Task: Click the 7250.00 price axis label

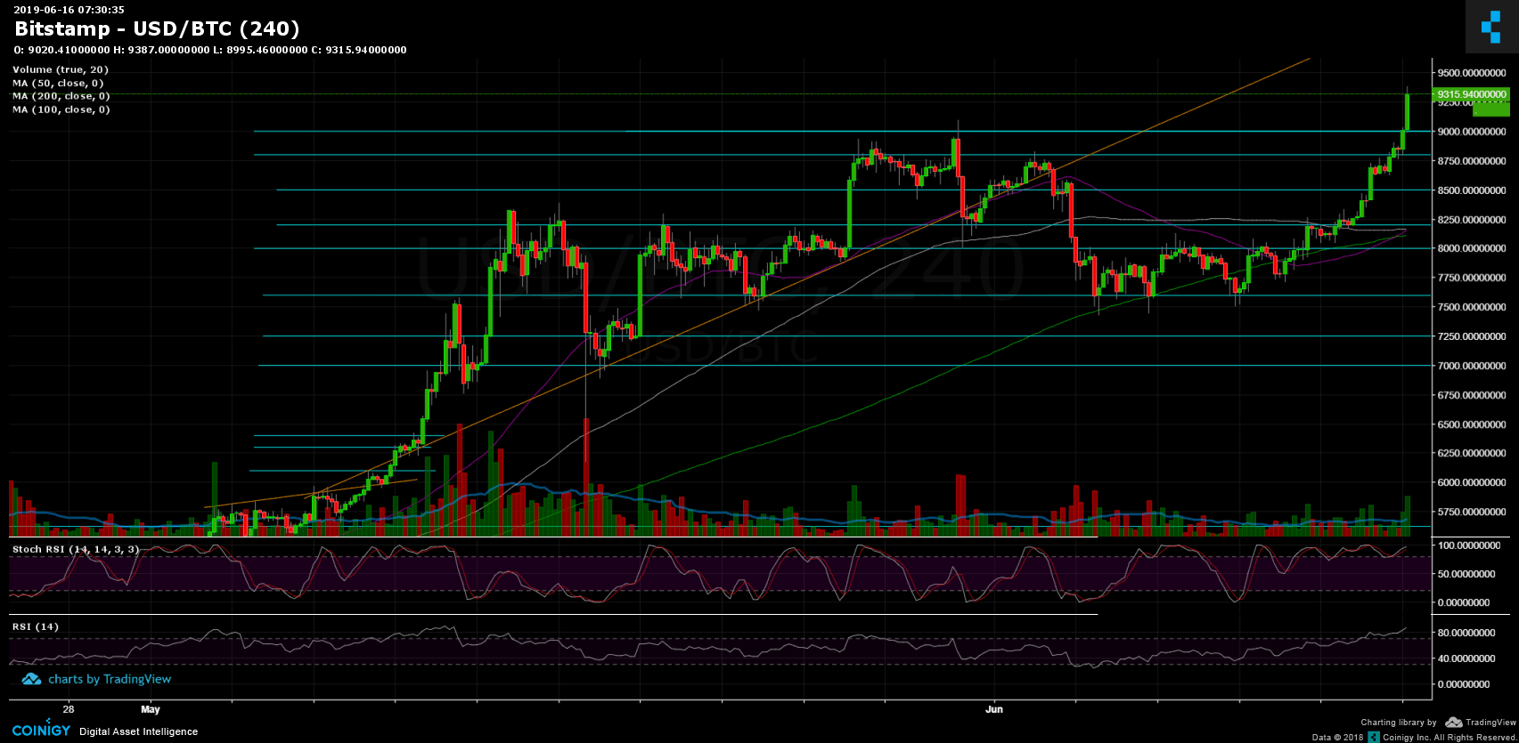Action: coord(1470,336)
